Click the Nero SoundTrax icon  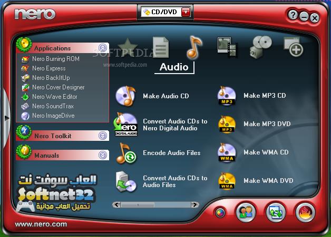tap(25, 106)
